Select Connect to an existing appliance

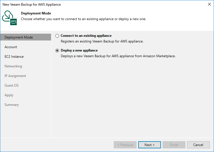(x=57, y=36)
